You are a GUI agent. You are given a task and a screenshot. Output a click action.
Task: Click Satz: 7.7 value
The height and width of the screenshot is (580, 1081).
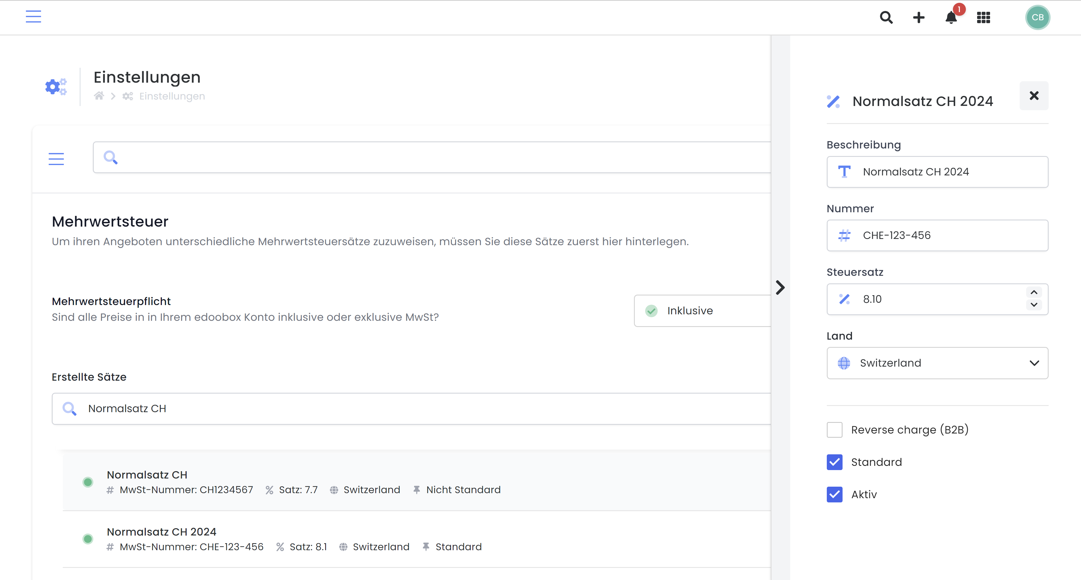pyautogui.click(x=298, y=490)
